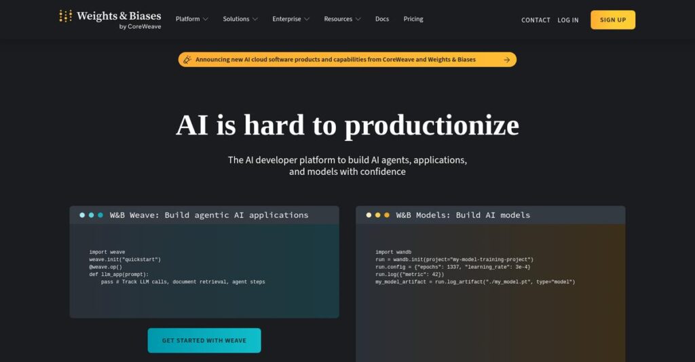Click the Weights & Biases logo
The image size is (695, 362).
point(110,20)
